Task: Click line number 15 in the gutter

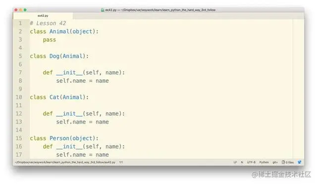Action: [19, 138]
